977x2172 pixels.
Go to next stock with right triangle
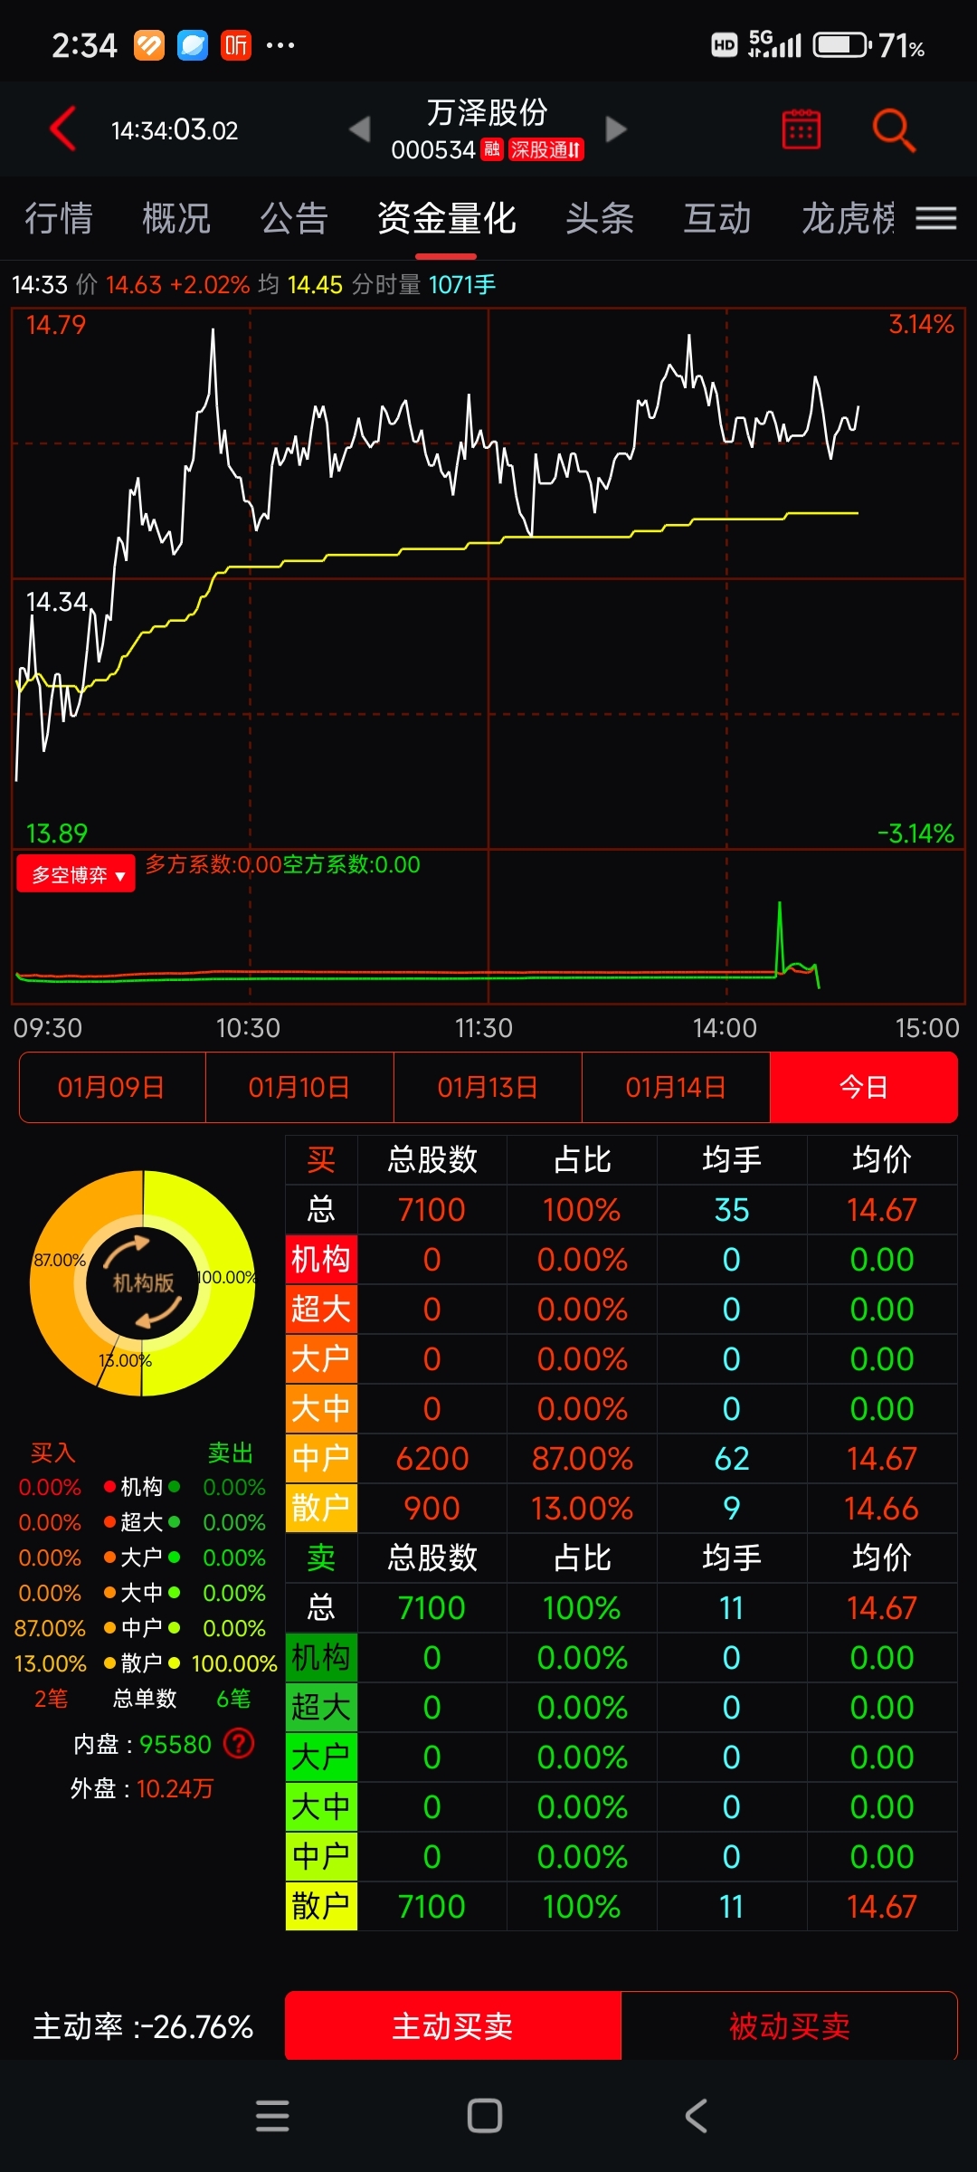click(616, 129)
